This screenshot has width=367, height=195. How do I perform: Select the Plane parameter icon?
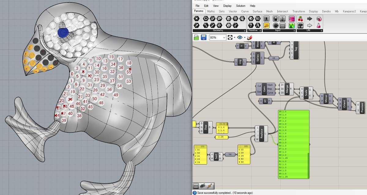click(x=219, y=18)
